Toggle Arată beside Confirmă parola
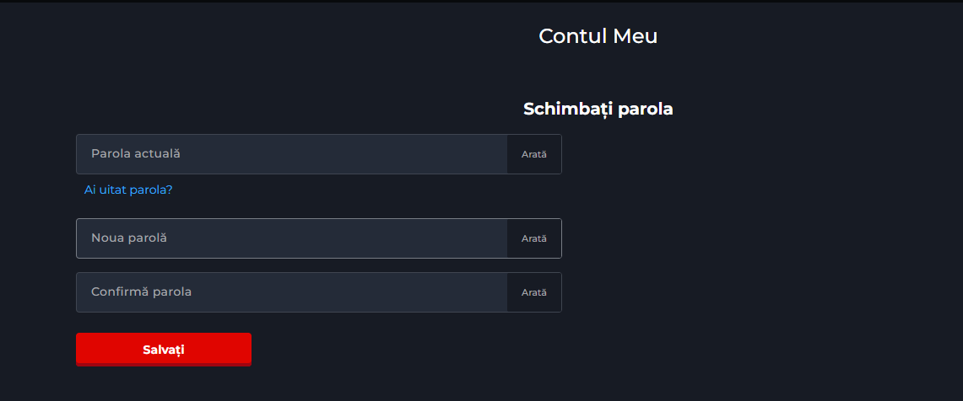Screen dimensions: 963x401 point(534,292)
